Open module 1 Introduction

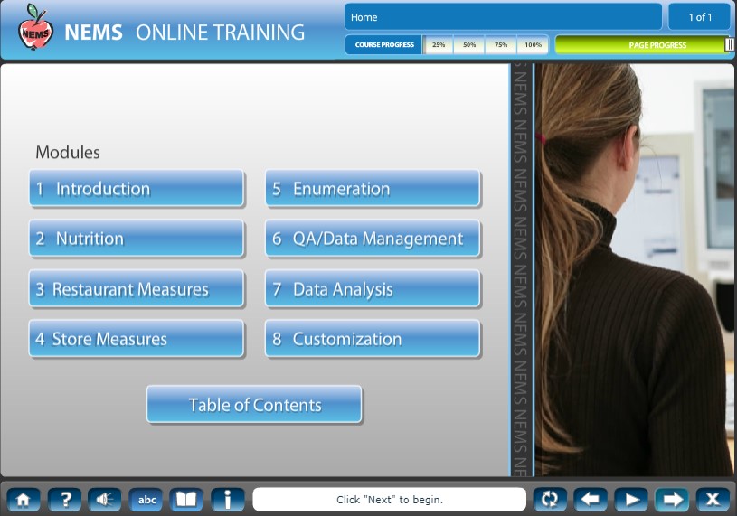point(137,189)
